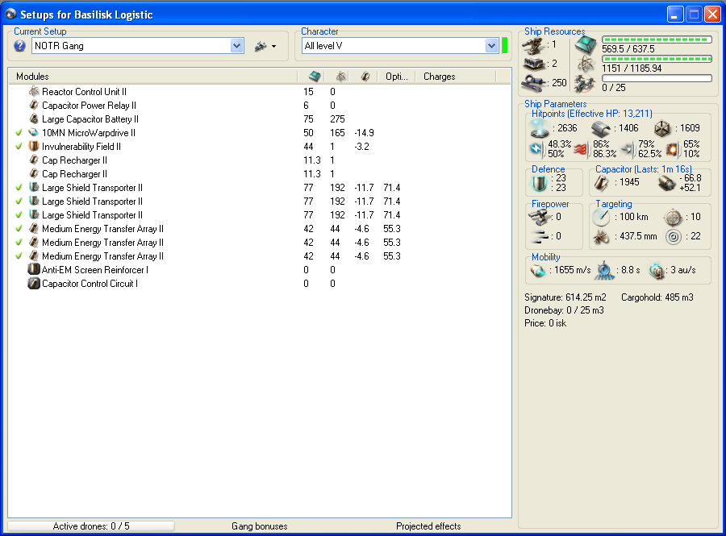The height and width of the screenshot is (536, 726).
Task: Click the powergrid resource icon
Action: (586, 64)
